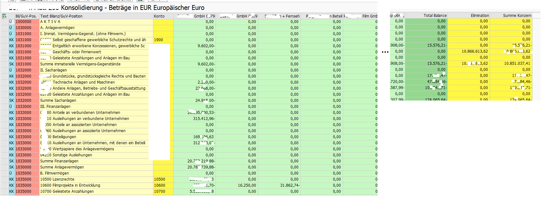Select the Konto cell containing 1900

[158, 40]
